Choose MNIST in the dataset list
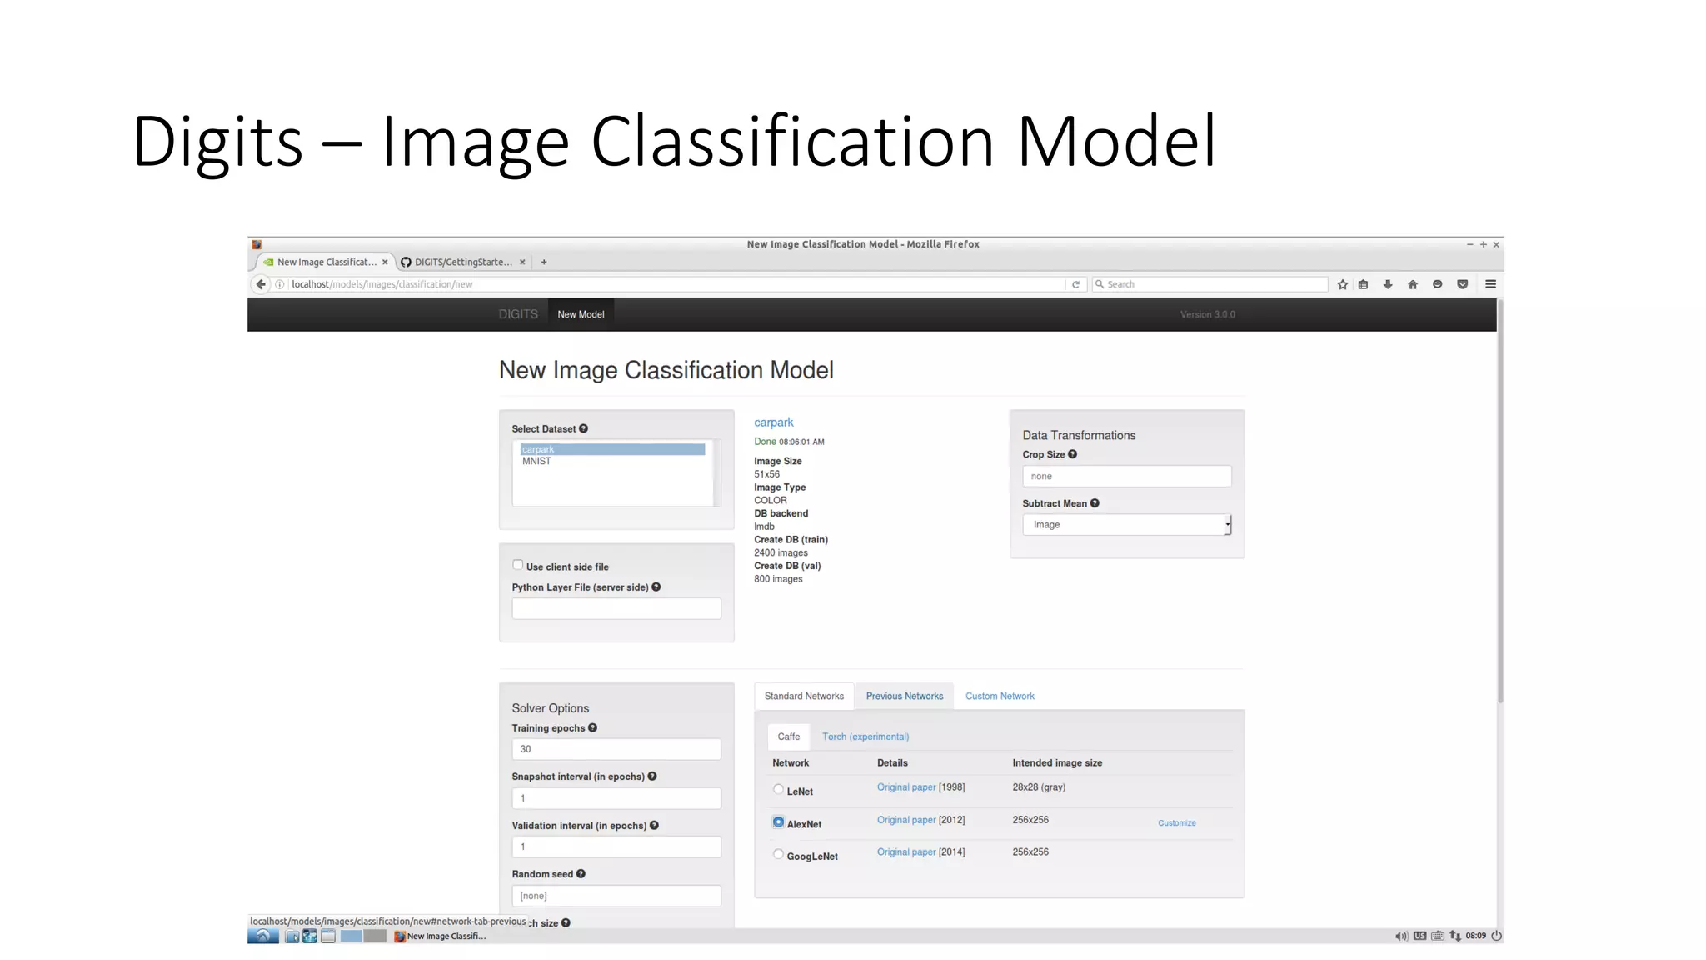Image resolution: width=1706 pixels, height=960 pixels. click(612, 461)
